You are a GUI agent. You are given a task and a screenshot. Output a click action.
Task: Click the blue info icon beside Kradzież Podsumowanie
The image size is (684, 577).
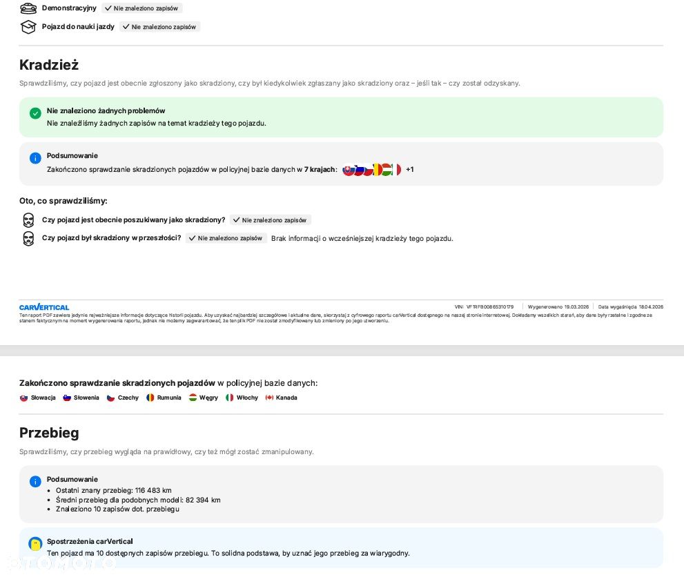click(35, 158)
